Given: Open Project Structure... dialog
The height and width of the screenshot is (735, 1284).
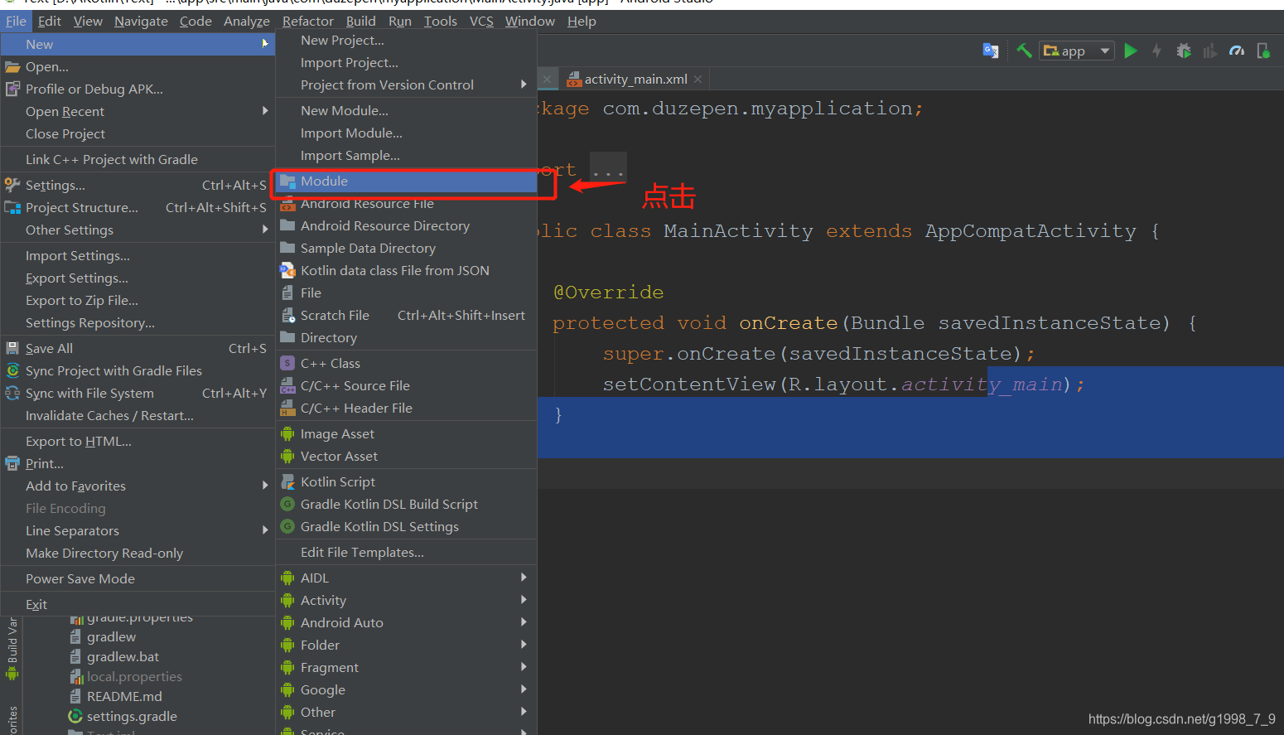Looking at the screenshot, I should (x=138, y=208).
